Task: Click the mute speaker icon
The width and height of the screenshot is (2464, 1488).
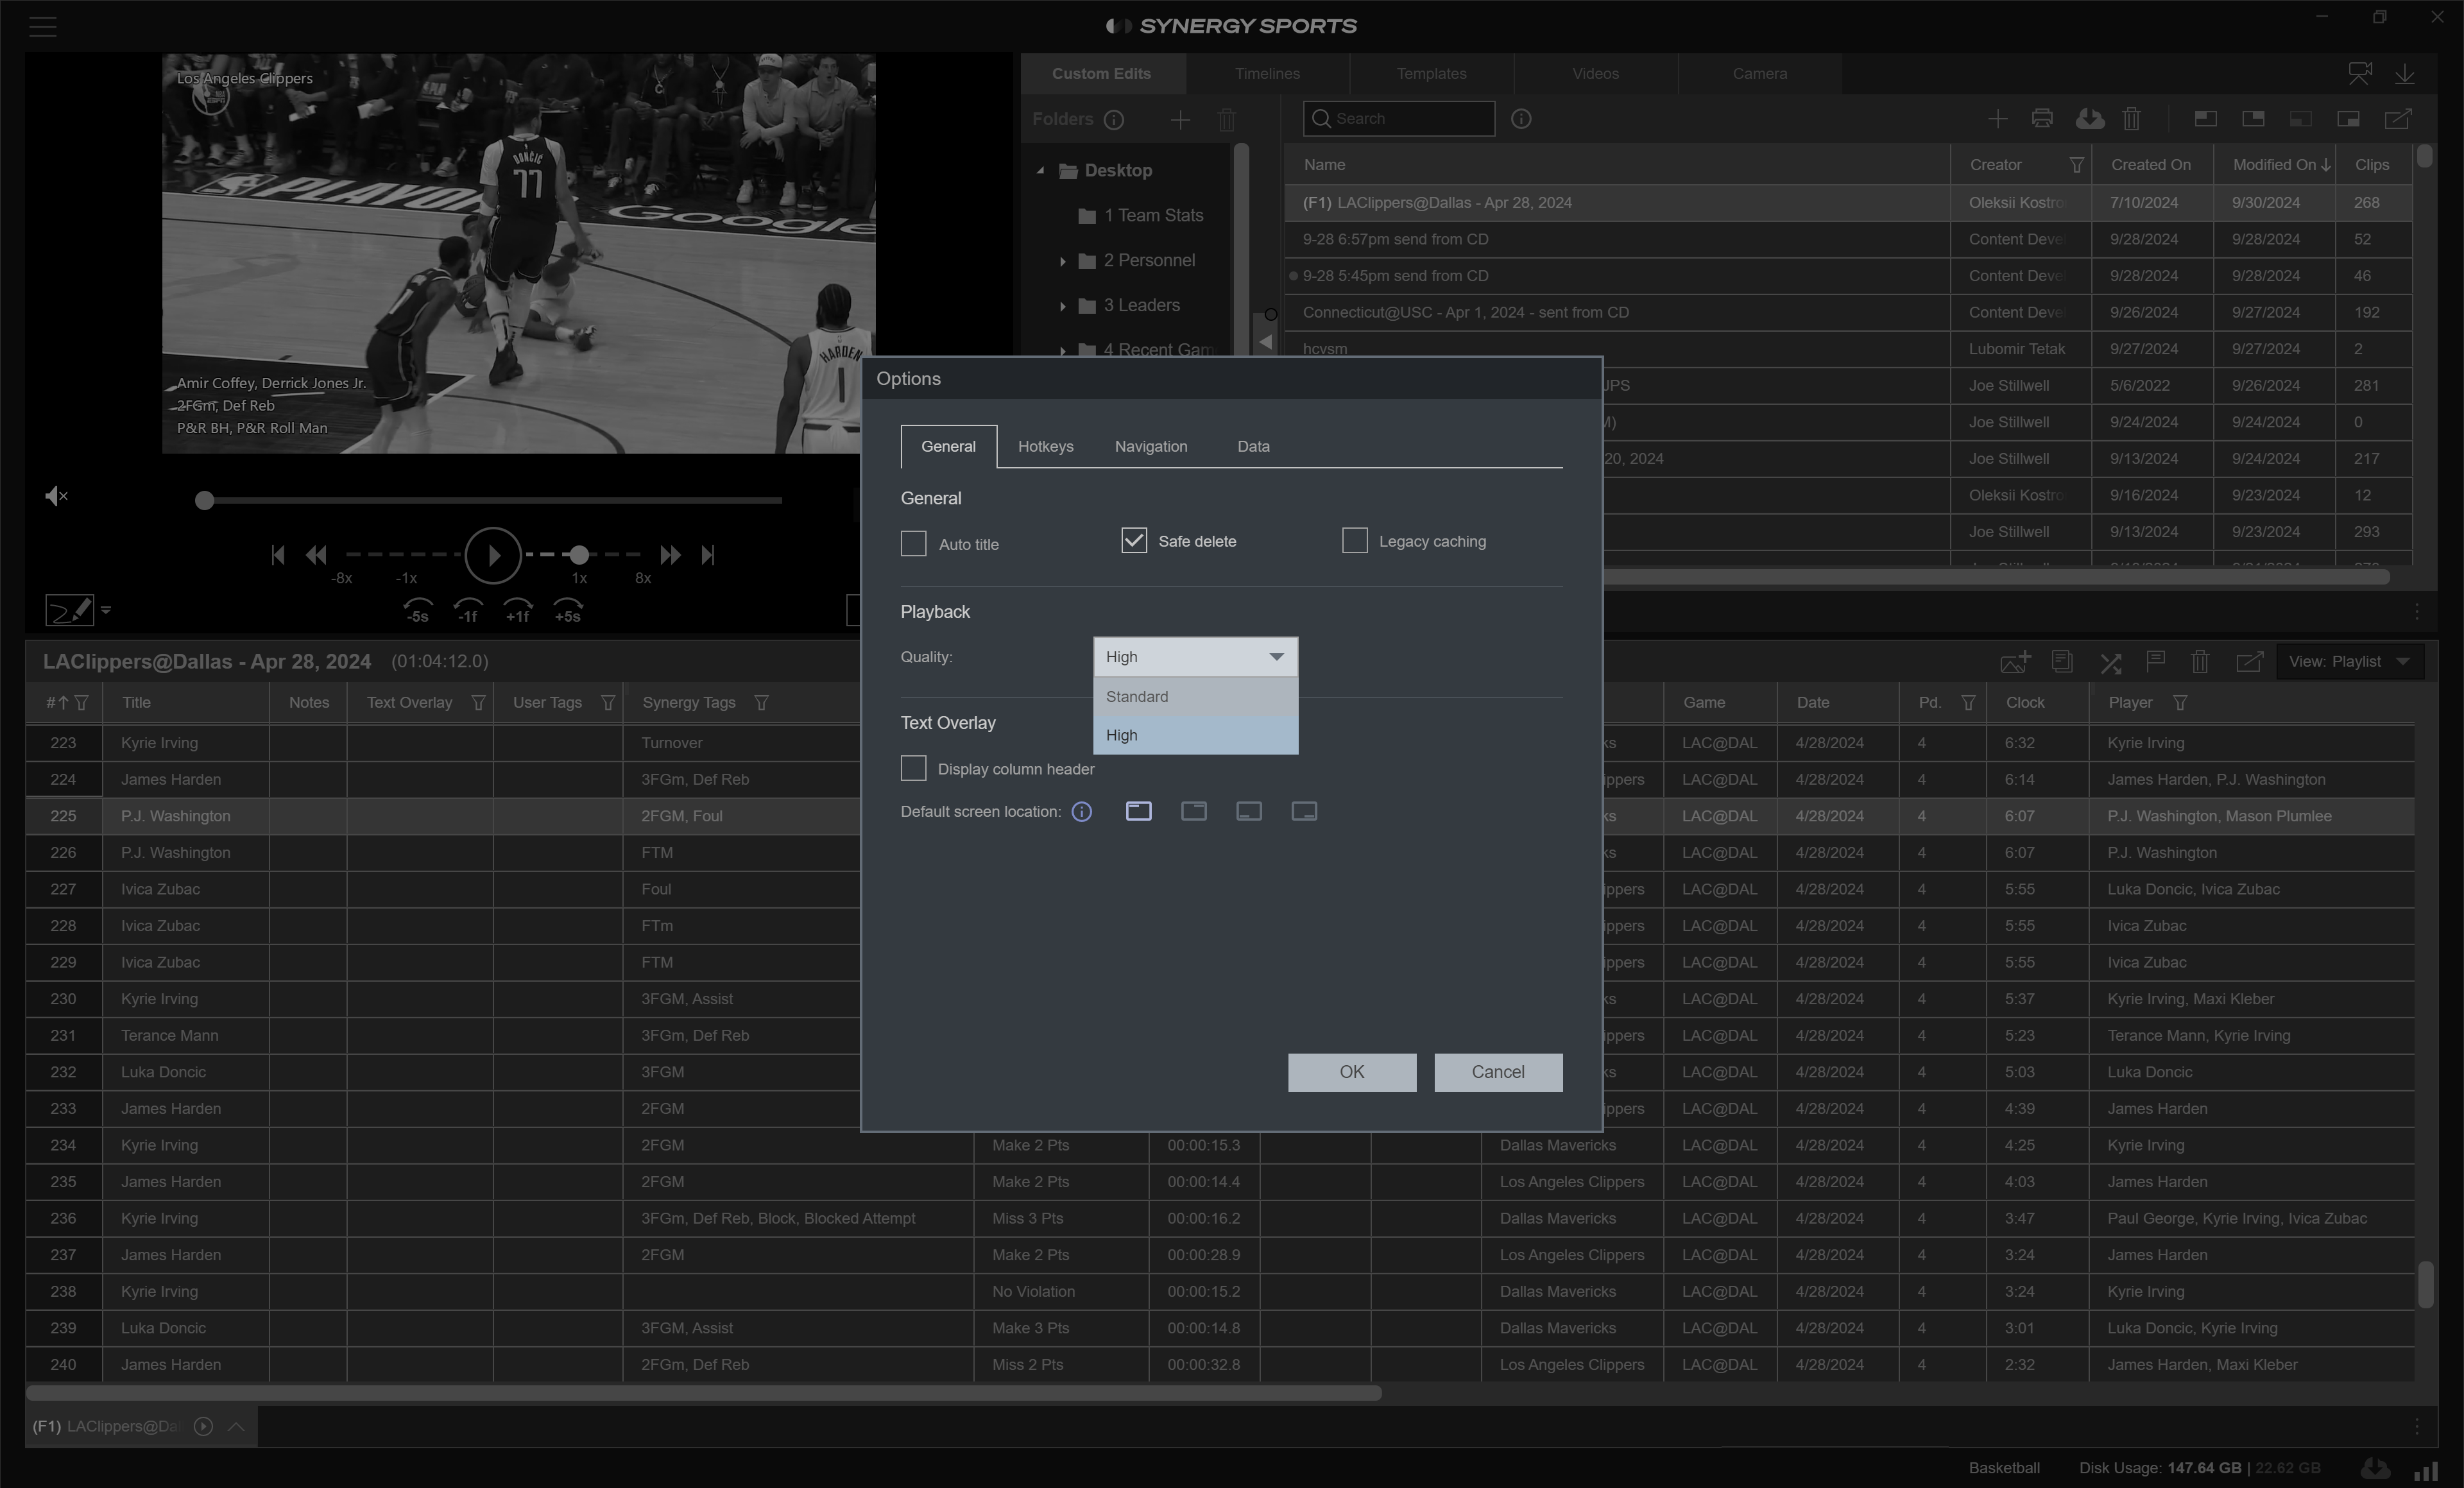Action: click(56, 496)
